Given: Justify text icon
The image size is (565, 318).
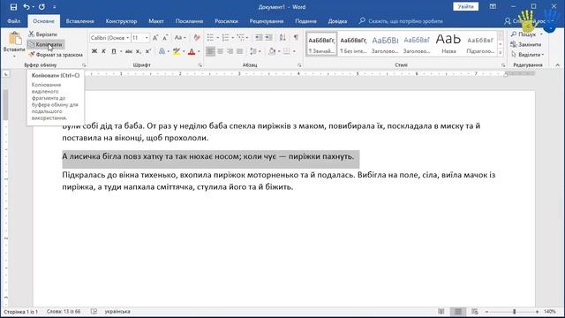Looking at the screenshot, I should pyautogui.click(x=239, y=51).
